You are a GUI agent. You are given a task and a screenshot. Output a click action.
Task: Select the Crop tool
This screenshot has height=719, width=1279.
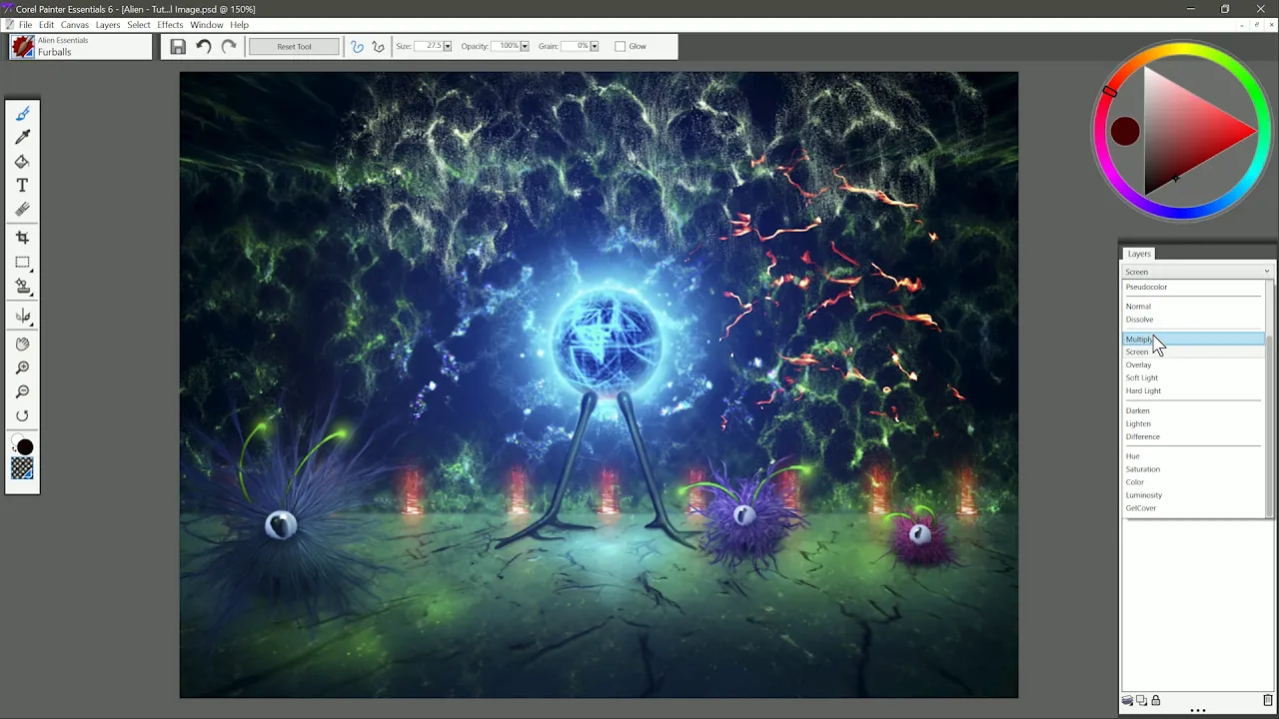click(22, 238)
